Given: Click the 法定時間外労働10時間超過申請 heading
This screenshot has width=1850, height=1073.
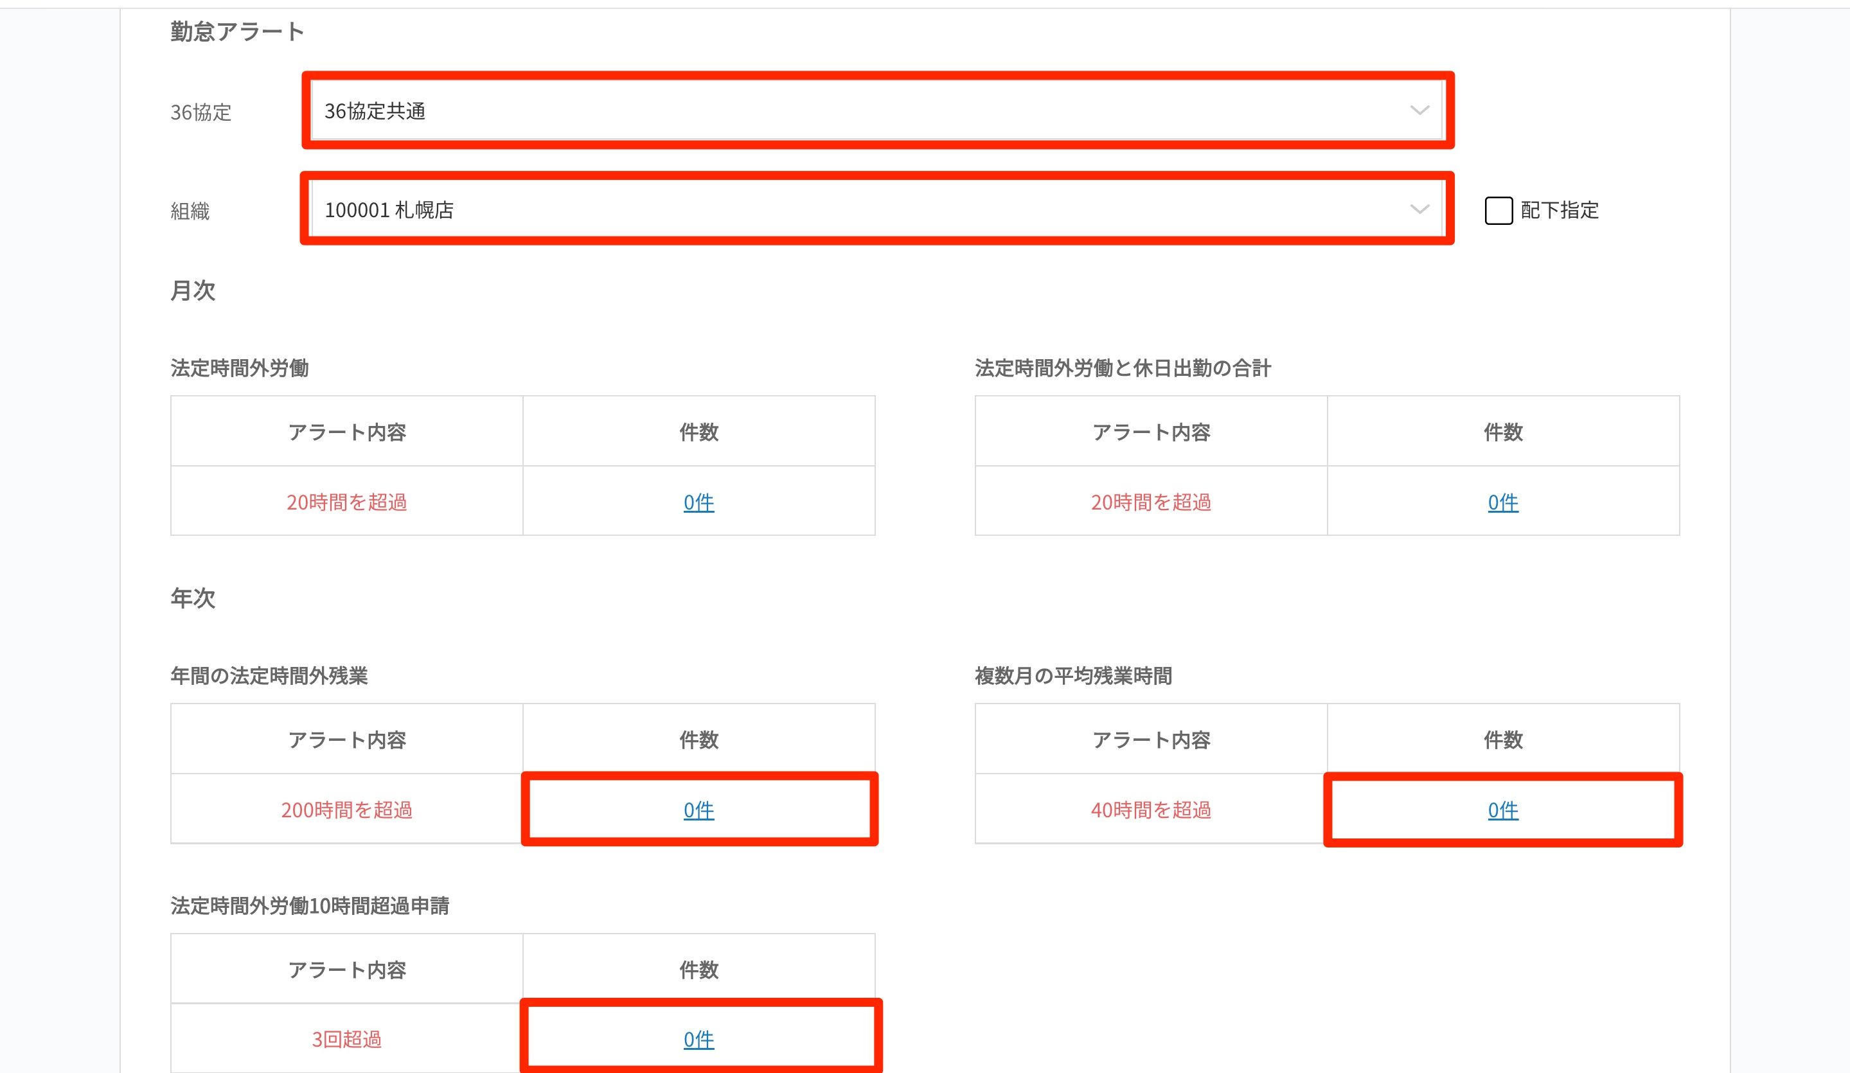Looking at the screenshot, I should 310,906.
